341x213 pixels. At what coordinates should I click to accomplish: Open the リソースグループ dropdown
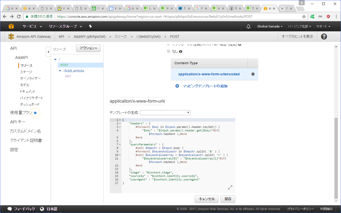[x=65, y=26]
